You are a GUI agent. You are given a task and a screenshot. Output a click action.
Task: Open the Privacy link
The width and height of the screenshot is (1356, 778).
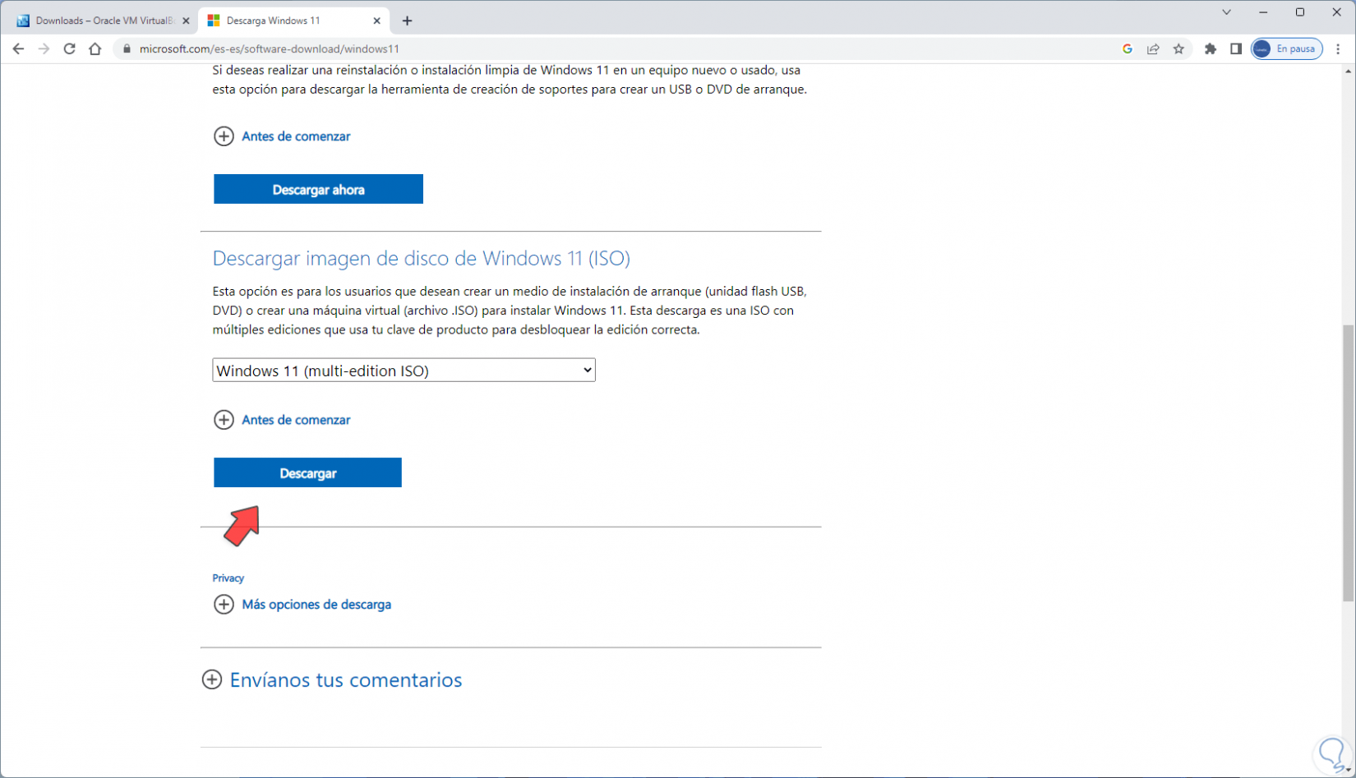coord(228,578)
